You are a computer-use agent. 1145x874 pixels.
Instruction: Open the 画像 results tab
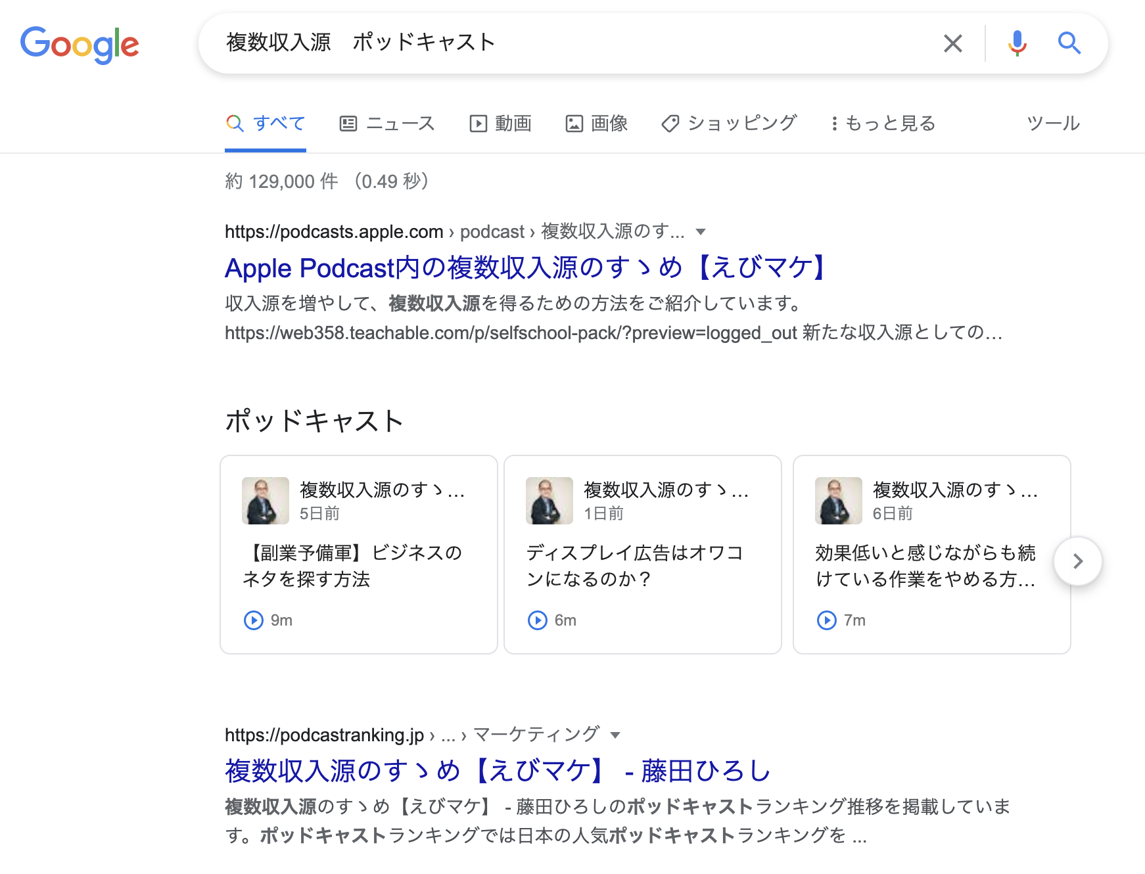(x=597, y=123)
